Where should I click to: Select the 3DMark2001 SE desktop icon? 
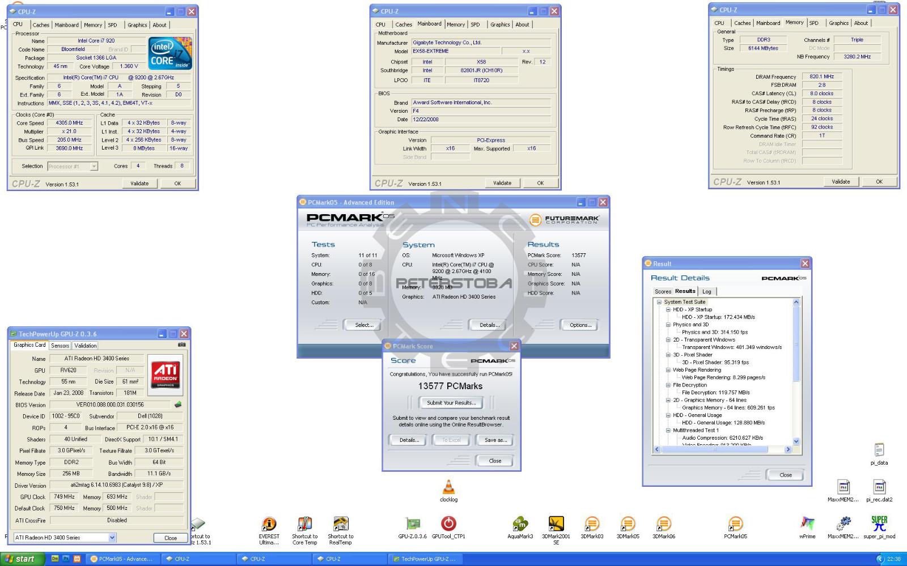[x=556, y=524]
